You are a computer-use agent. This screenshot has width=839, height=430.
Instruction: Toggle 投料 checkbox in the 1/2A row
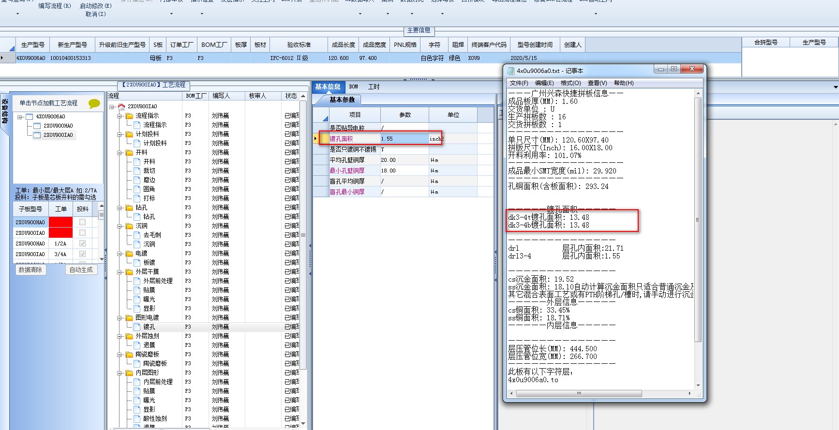coord(82,244)
